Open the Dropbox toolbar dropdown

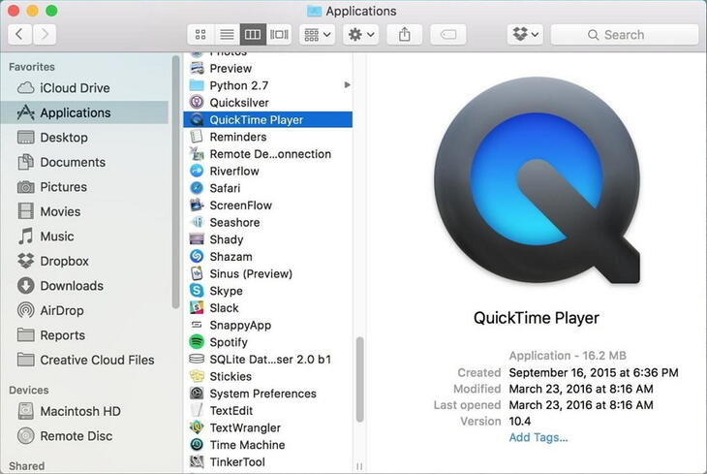(525, 35)
